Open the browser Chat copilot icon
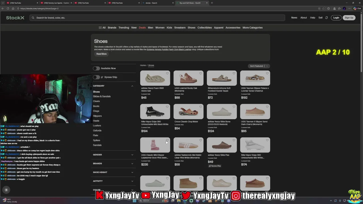363x204 pixels. pos(356,8)
